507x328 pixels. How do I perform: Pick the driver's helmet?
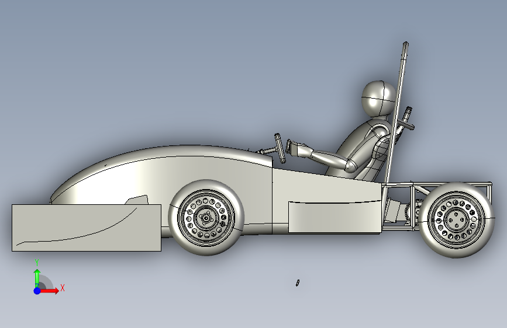[x=378, y=99]
